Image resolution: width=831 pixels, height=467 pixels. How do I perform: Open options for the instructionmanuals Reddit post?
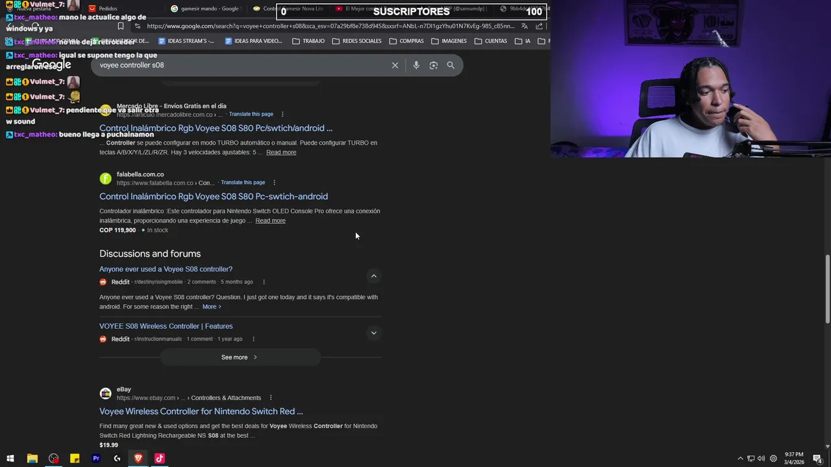coord(253,339)
